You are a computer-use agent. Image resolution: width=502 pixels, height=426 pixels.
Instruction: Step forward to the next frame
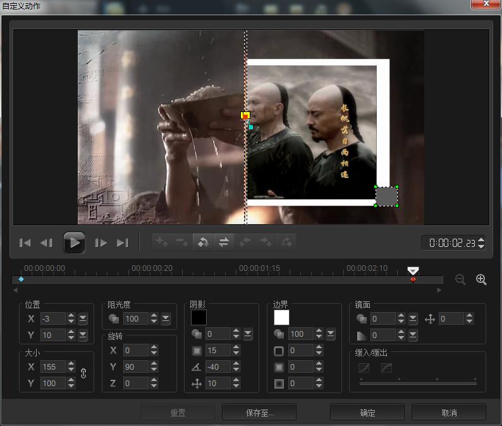point(101,242)
